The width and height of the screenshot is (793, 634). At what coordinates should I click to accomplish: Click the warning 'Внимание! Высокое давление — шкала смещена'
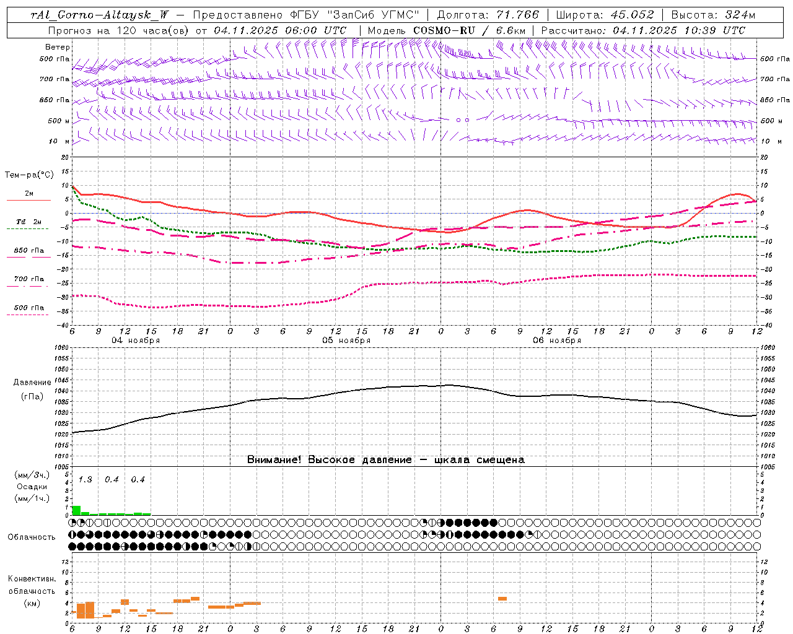coord(386,460)
